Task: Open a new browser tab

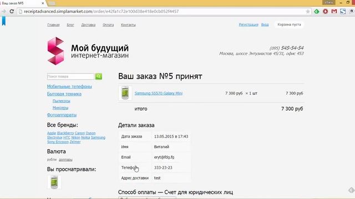Action: click(52, 3)
